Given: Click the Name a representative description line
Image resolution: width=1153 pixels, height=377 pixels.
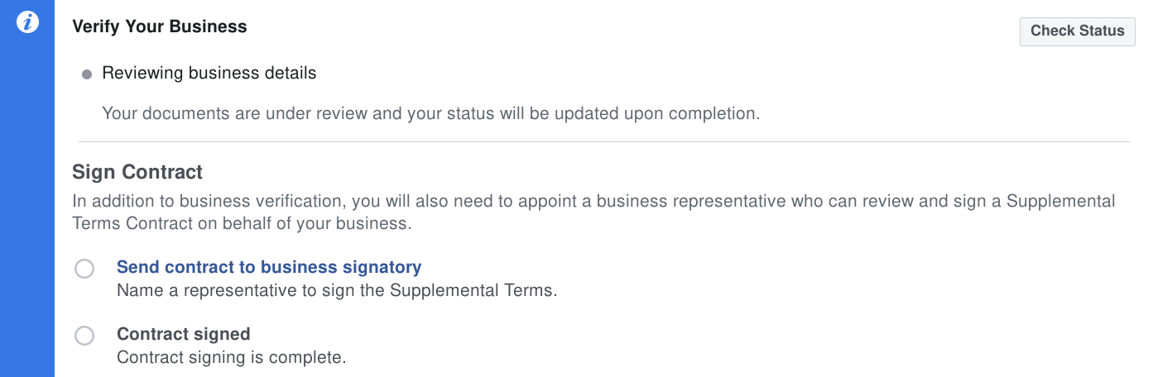Looking at the screenshot, I should point(337,291).
